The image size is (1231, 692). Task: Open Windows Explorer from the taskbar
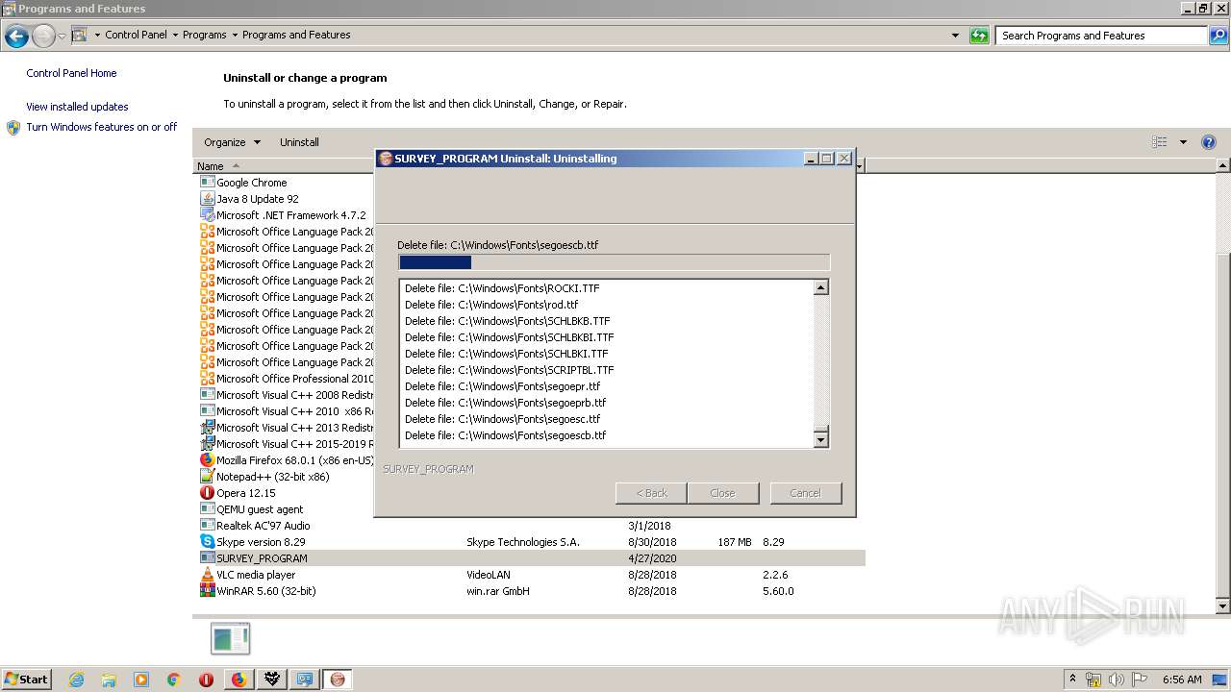point(109,680)
